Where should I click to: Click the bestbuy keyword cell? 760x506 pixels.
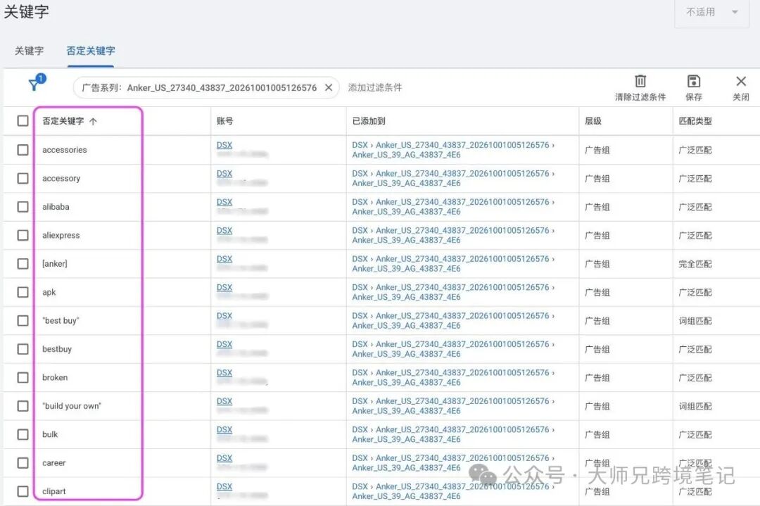point(57,349)
